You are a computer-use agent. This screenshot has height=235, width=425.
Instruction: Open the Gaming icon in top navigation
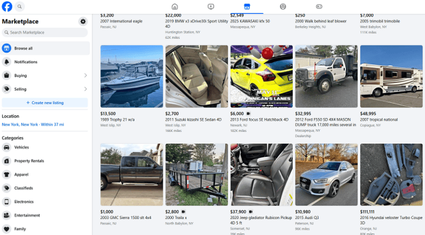coord(319,7)
